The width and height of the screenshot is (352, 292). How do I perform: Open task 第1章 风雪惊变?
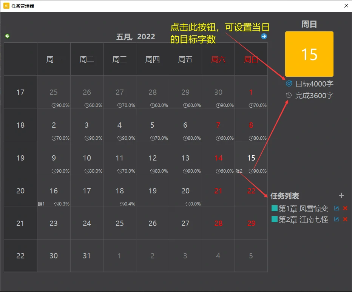pos(303,209)
